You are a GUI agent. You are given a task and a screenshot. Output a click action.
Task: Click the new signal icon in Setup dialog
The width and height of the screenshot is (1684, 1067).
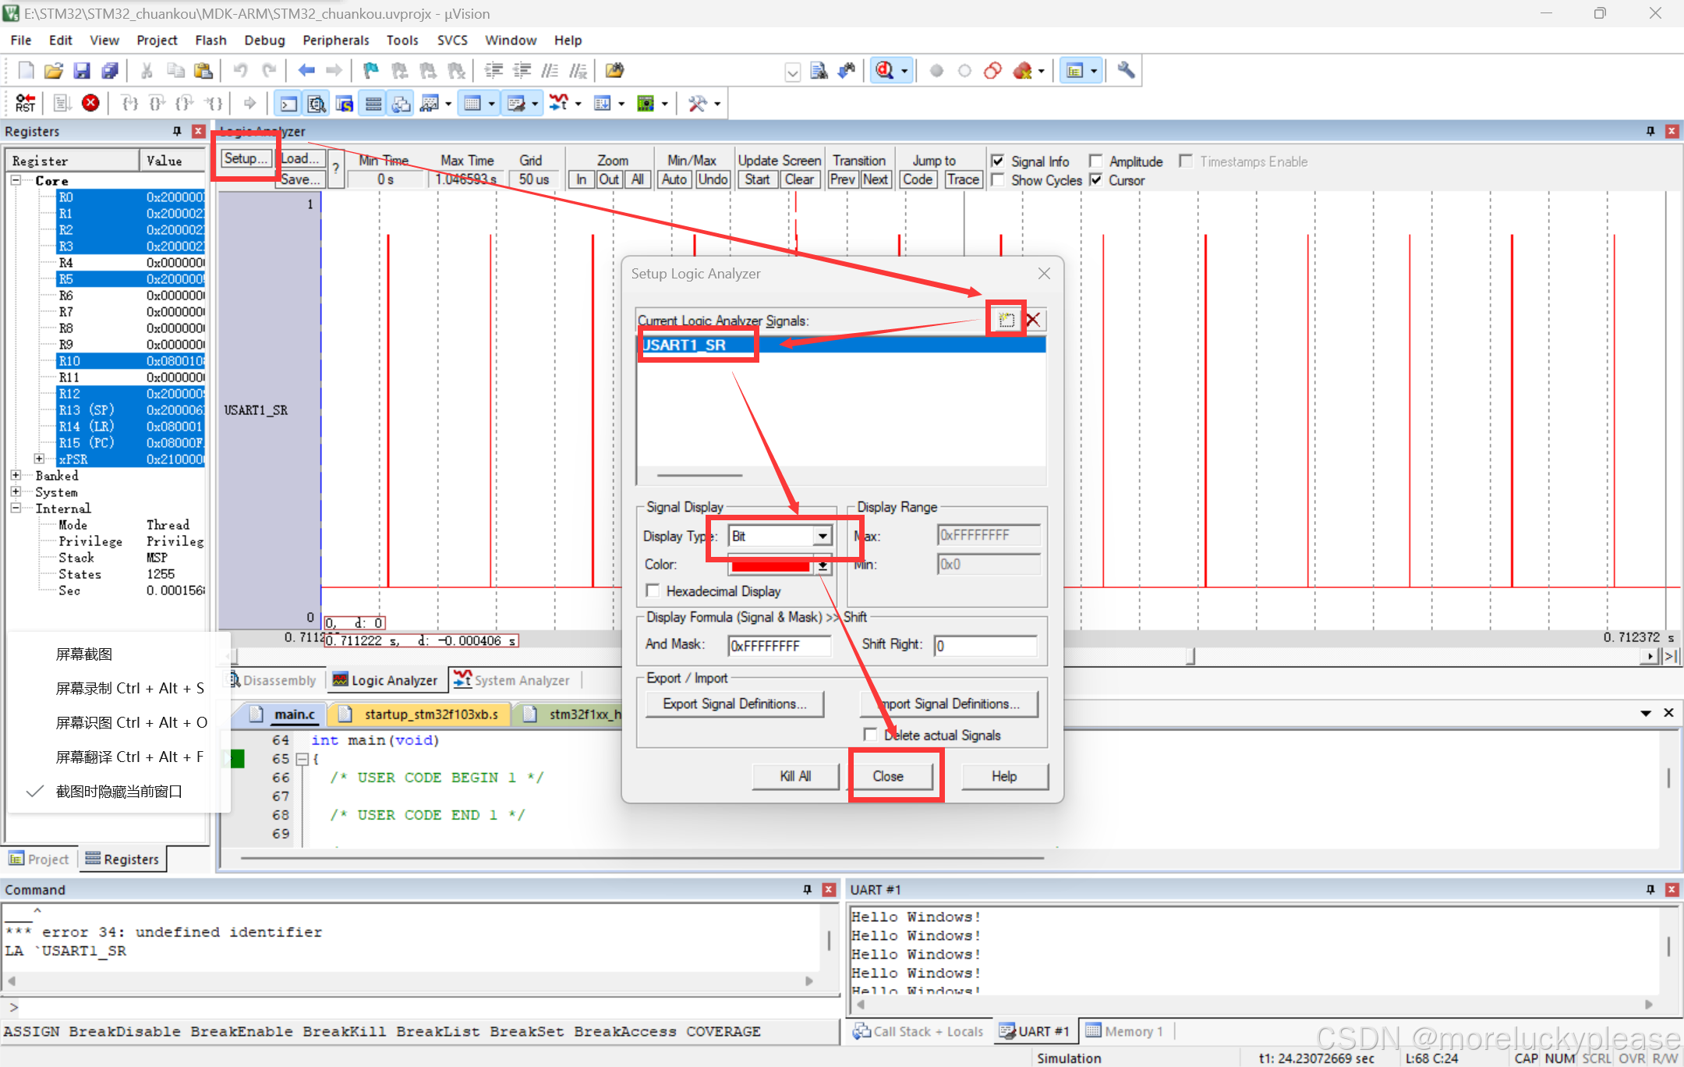(1006, 320)
